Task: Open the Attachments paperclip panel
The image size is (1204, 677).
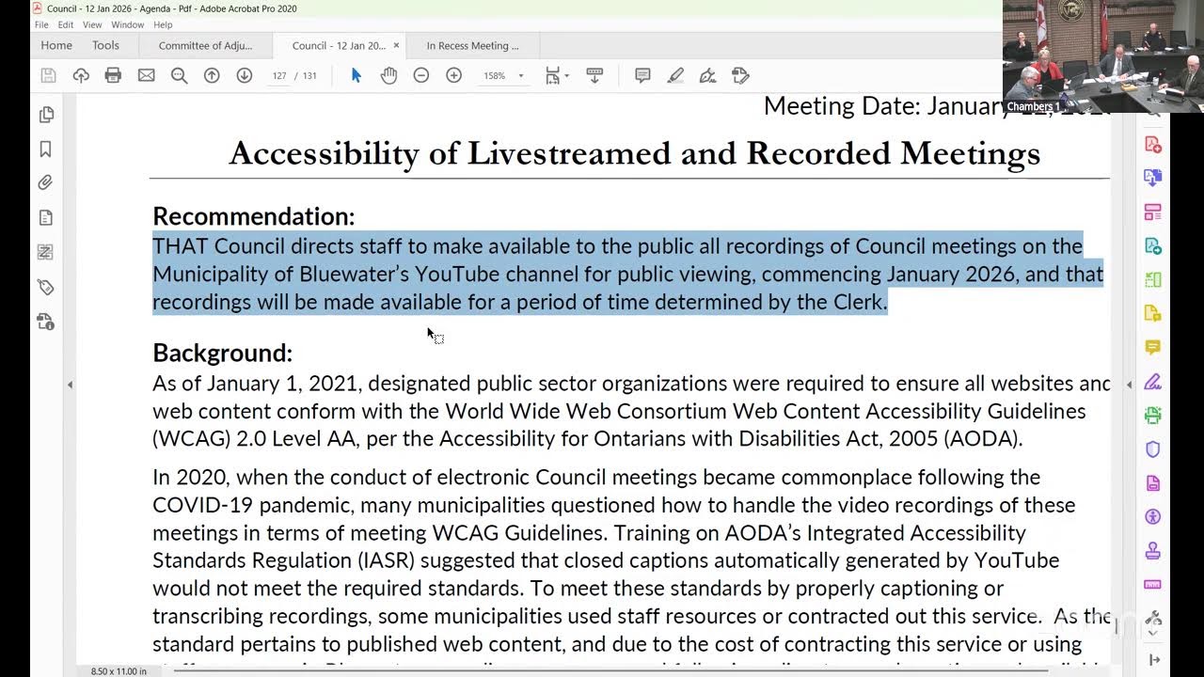Action: coord(46,183)
